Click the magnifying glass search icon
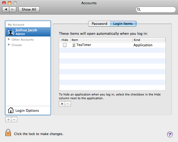 pos(139,9)
